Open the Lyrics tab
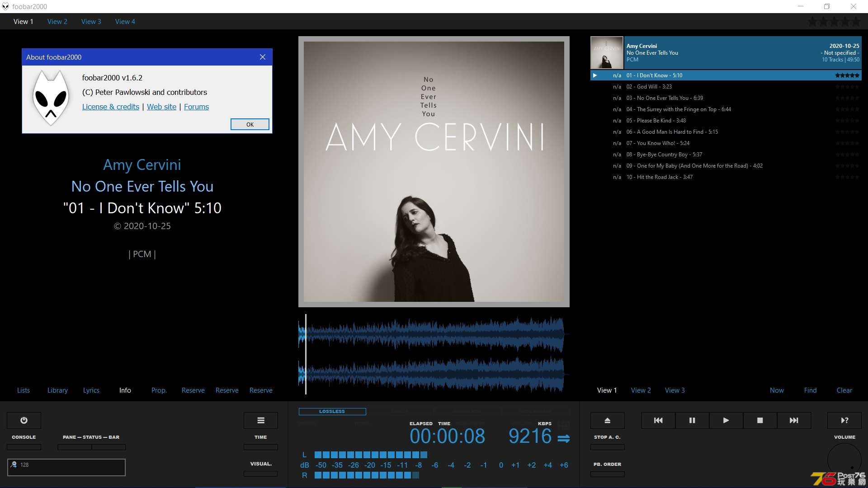Screen dimensions: 868x488 [91, 390]
